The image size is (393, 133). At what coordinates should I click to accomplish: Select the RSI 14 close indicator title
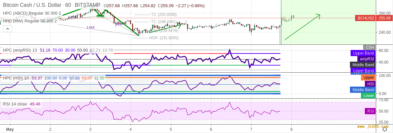(15, 104)
